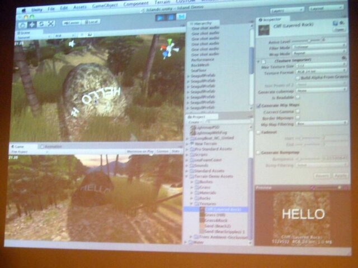
Task: Click the Sand (Beach2) texture icon
Action: click(x=202, y=226)
